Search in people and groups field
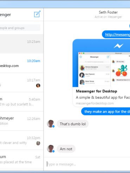Screen dimensions: 130x173 click(20, 28)
